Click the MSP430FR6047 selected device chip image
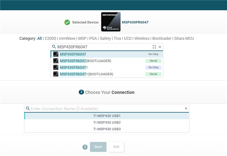227x156 pixels. click(x=111, y=22)
